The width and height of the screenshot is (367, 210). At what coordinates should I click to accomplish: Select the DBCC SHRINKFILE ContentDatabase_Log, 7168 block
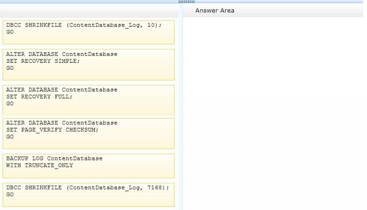89,195
